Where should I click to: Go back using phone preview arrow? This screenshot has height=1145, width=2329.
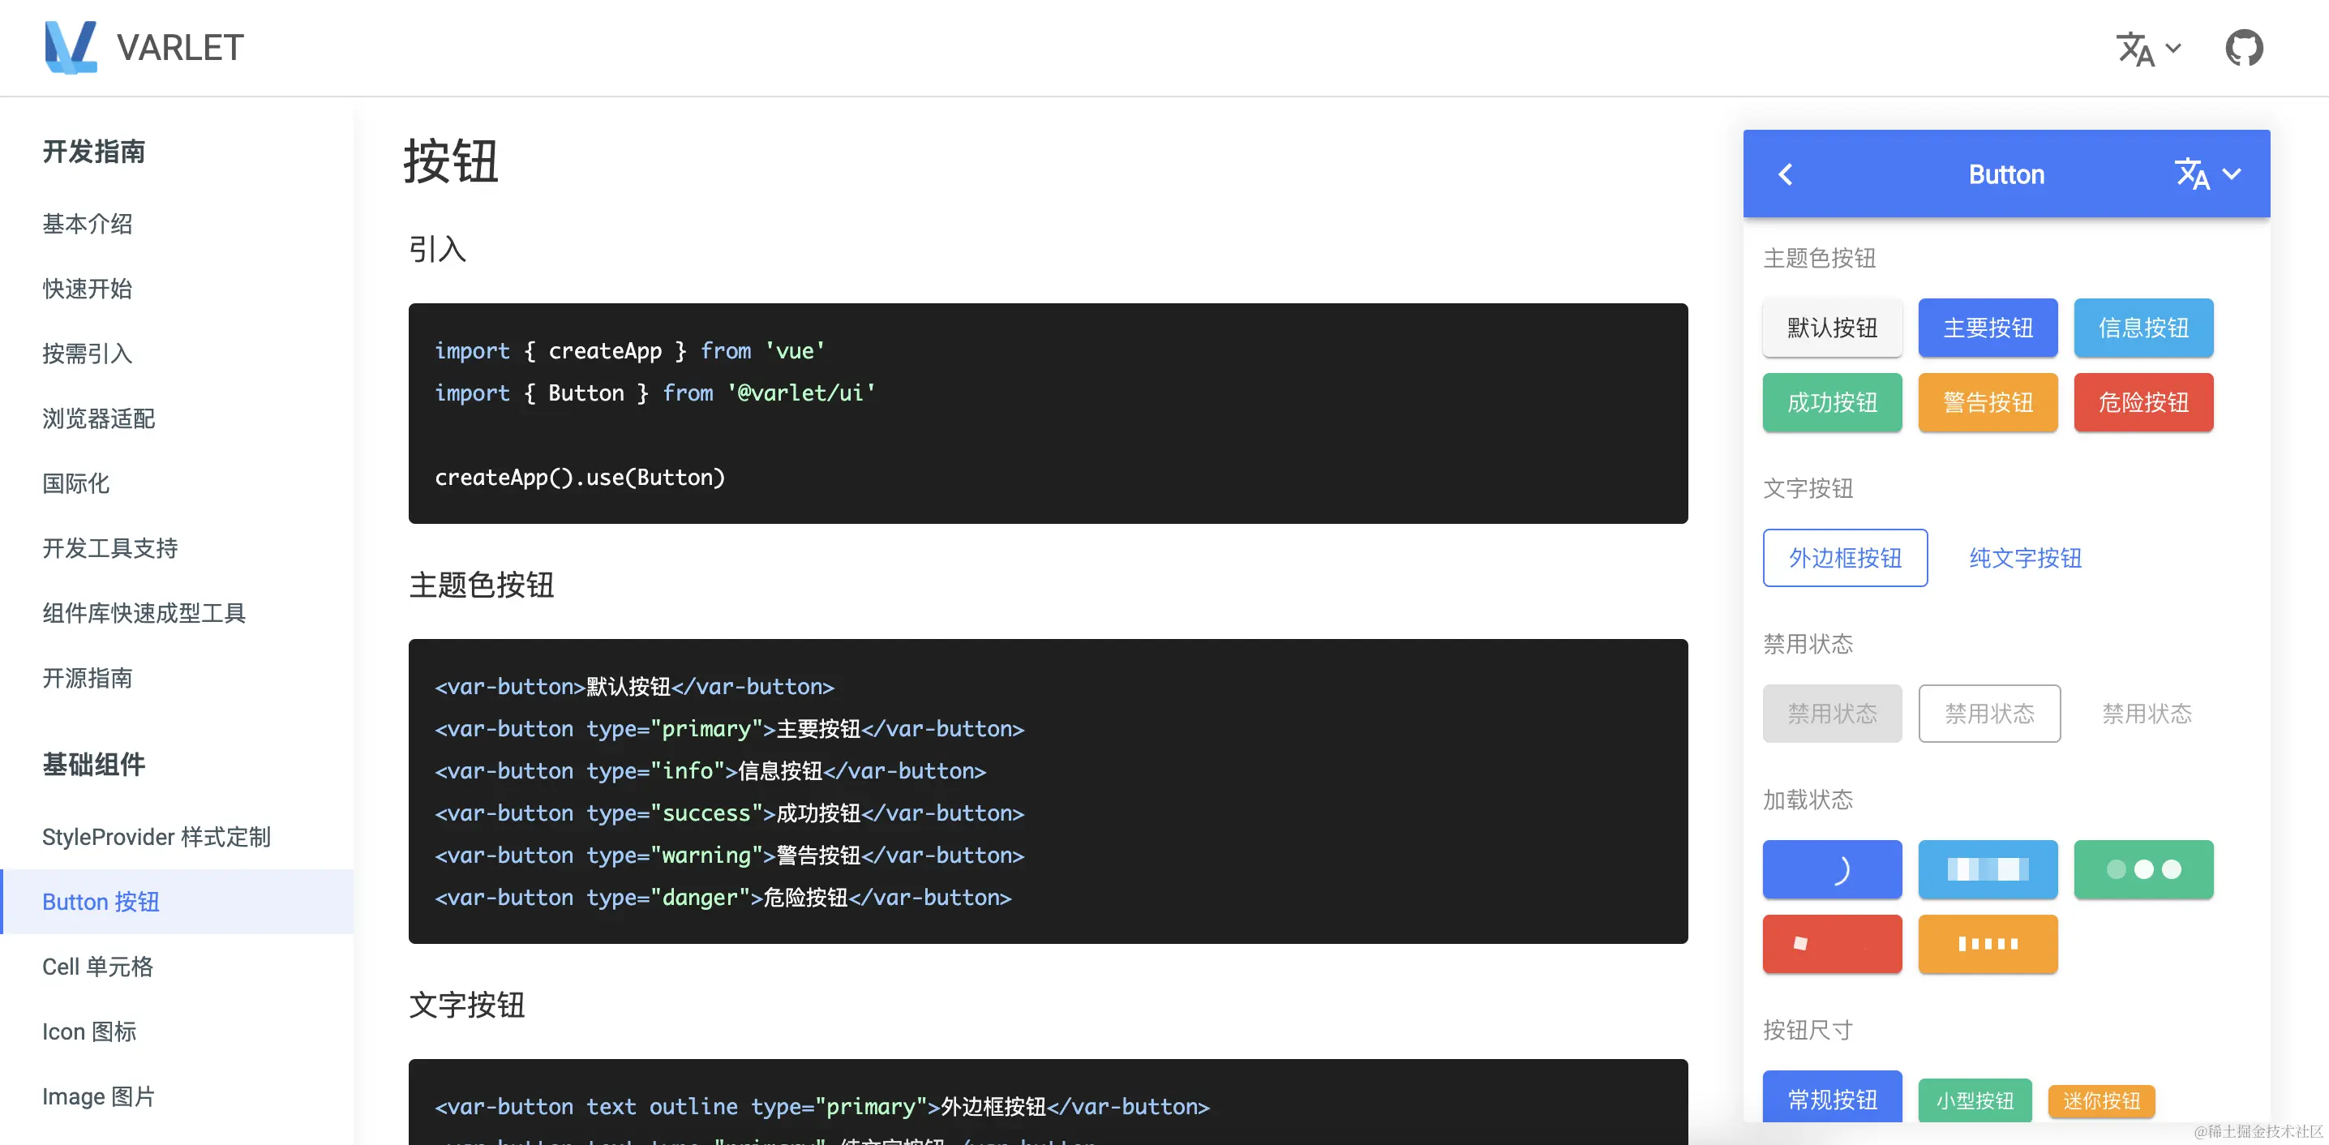[1786, 174]
